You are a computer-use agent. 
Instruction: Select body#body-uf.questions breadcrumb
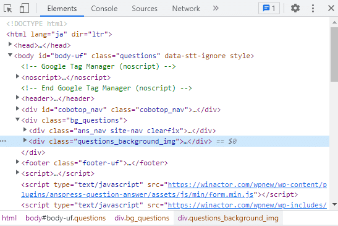[65, 218]
